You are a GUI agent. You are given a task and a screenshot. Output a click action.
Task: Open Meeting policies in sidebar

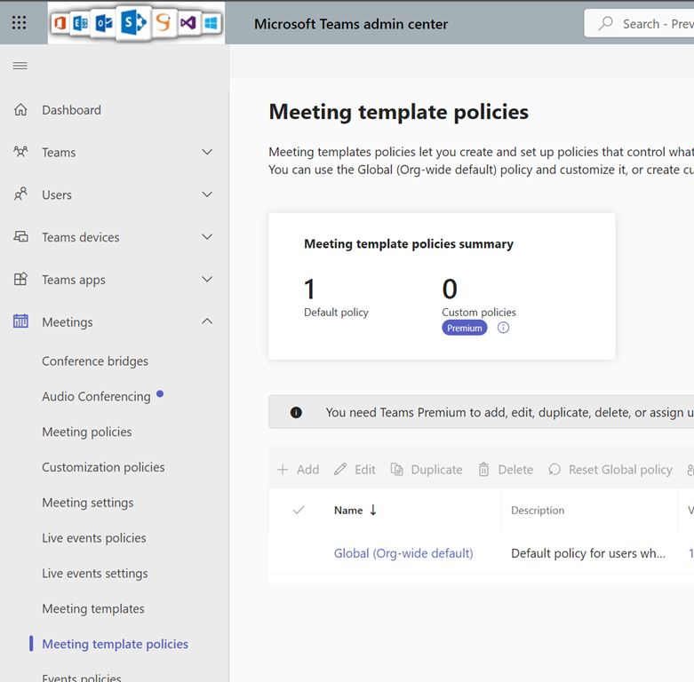[87, 432]
